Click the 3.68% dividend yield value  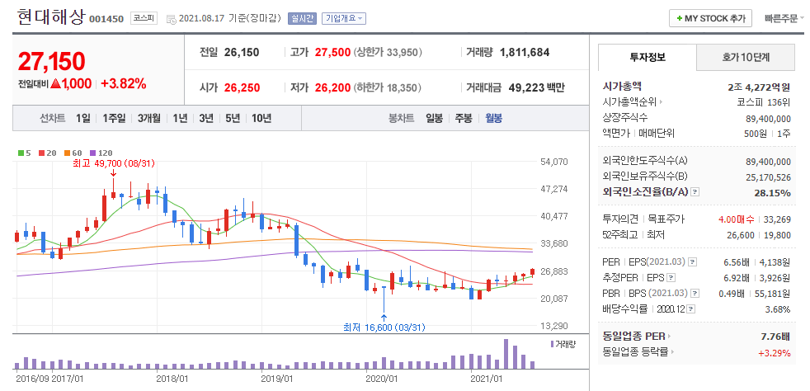pos(778,309)
